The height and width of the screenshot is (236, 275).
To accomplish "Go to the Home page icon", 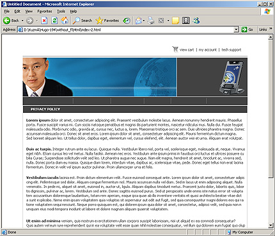I will 65,21.
